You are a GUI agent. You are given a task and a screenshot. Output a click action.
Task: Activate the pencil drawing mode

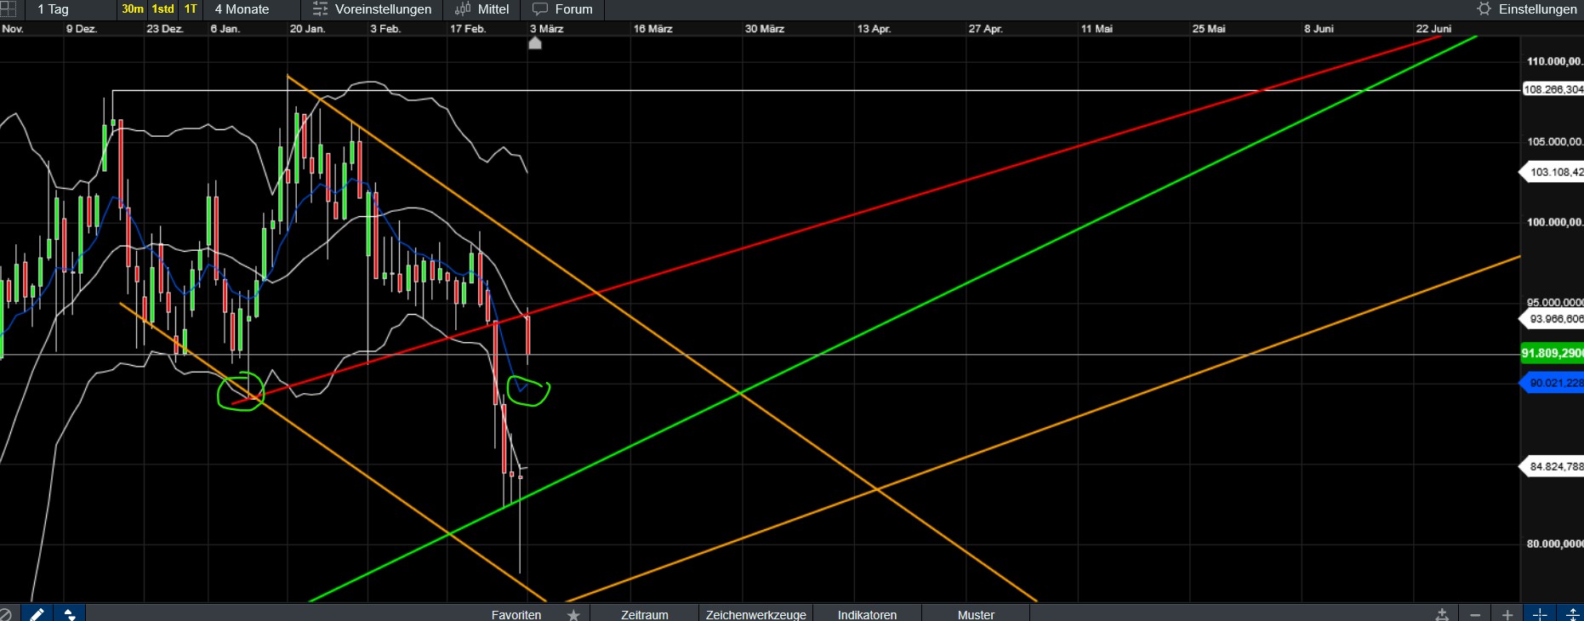pyautogui.click(x=37, y=614)
